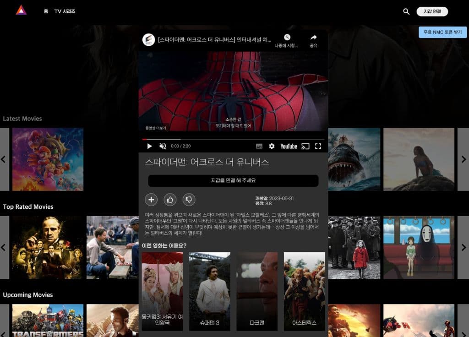This screenshot has height=337, width=469.
Task: Go to the 홈 menu item
Action: [46, 11]
